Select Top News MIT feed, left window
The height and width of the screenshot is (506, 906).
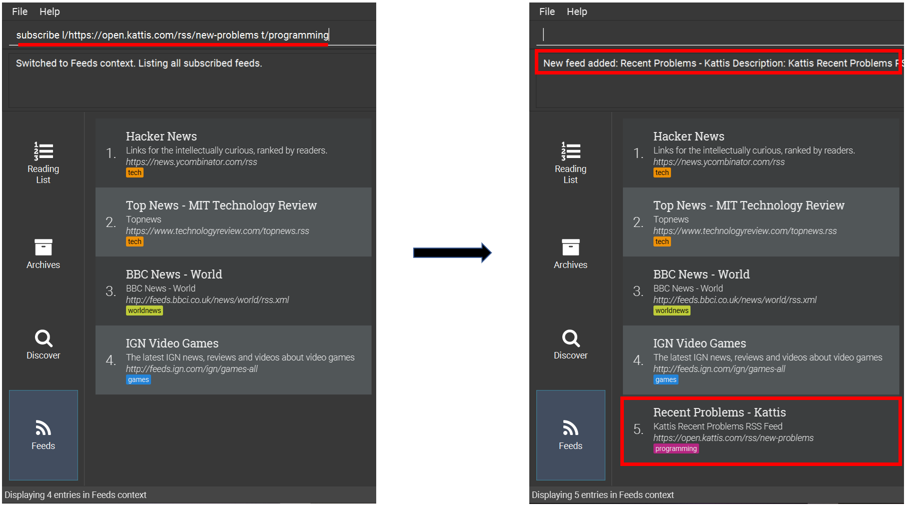point(233,222)
